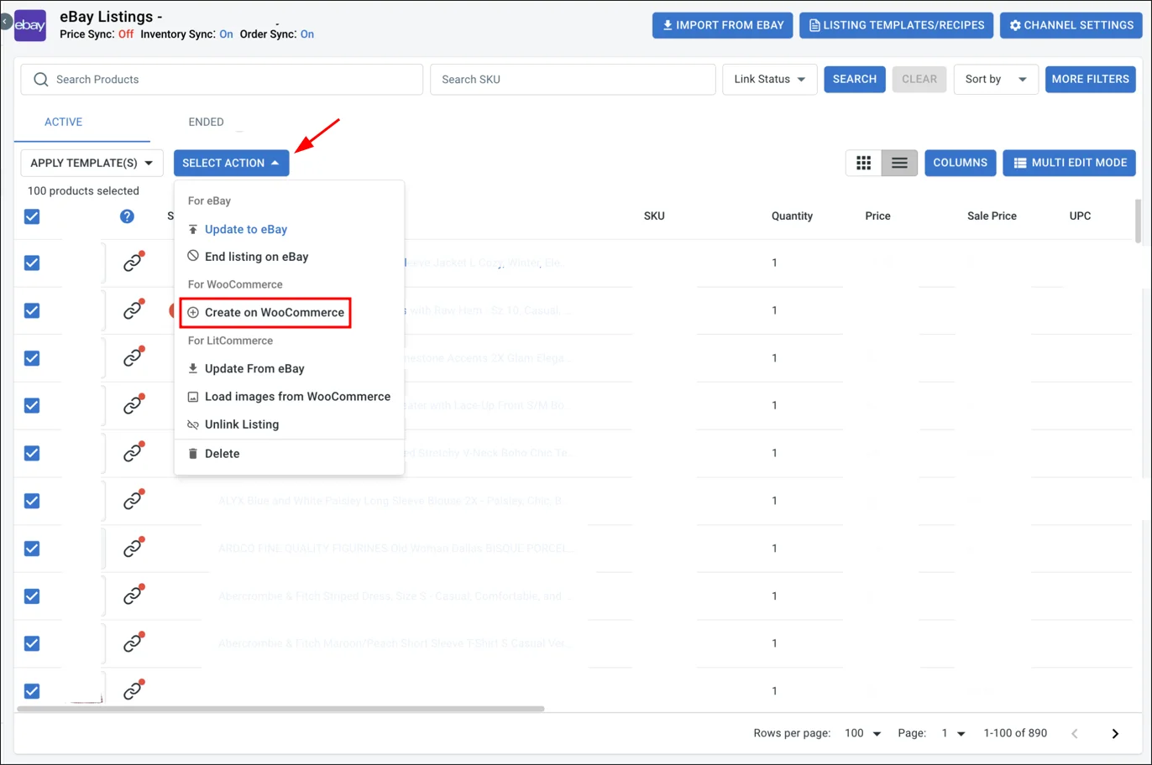Screen dimensions: 1152x765
Task: Uncheck the Rhinestone Accents row checkbox
Action: [x=32, y=358]
